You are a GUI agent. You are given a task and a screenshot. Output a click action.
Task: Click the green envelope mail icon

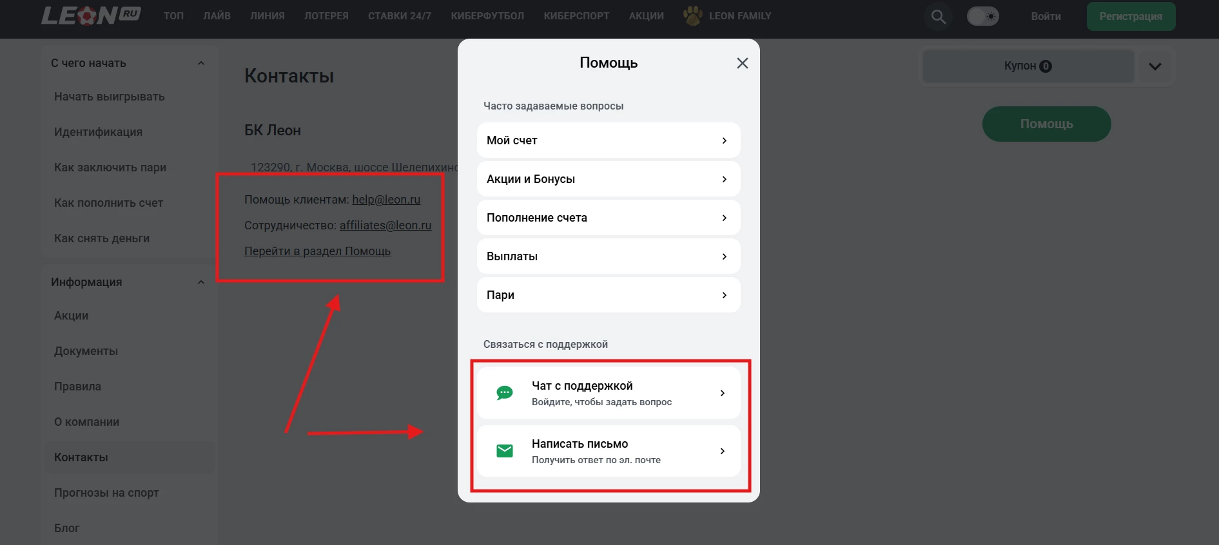point(505,451)
